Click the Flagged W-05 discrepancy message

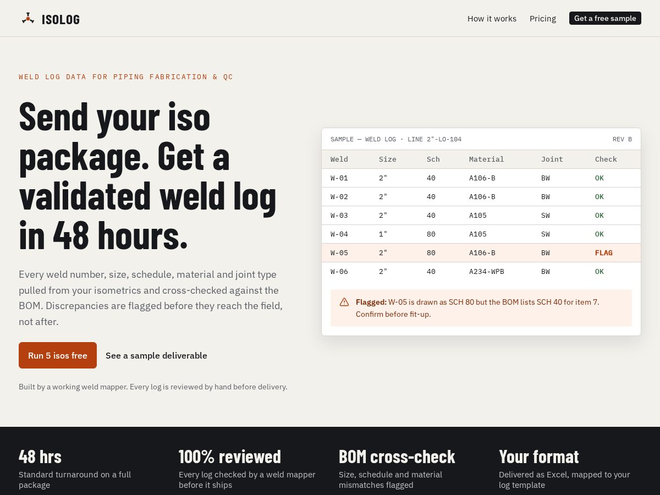tap(481, 308)
